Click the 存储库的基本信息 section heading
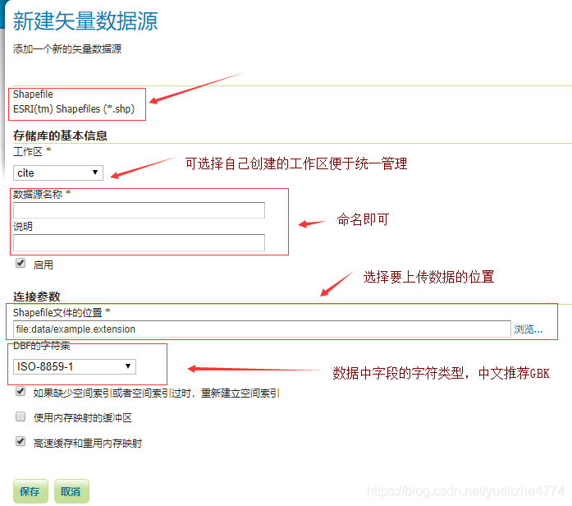Screen dimensions: 572x506 point(60,136)
